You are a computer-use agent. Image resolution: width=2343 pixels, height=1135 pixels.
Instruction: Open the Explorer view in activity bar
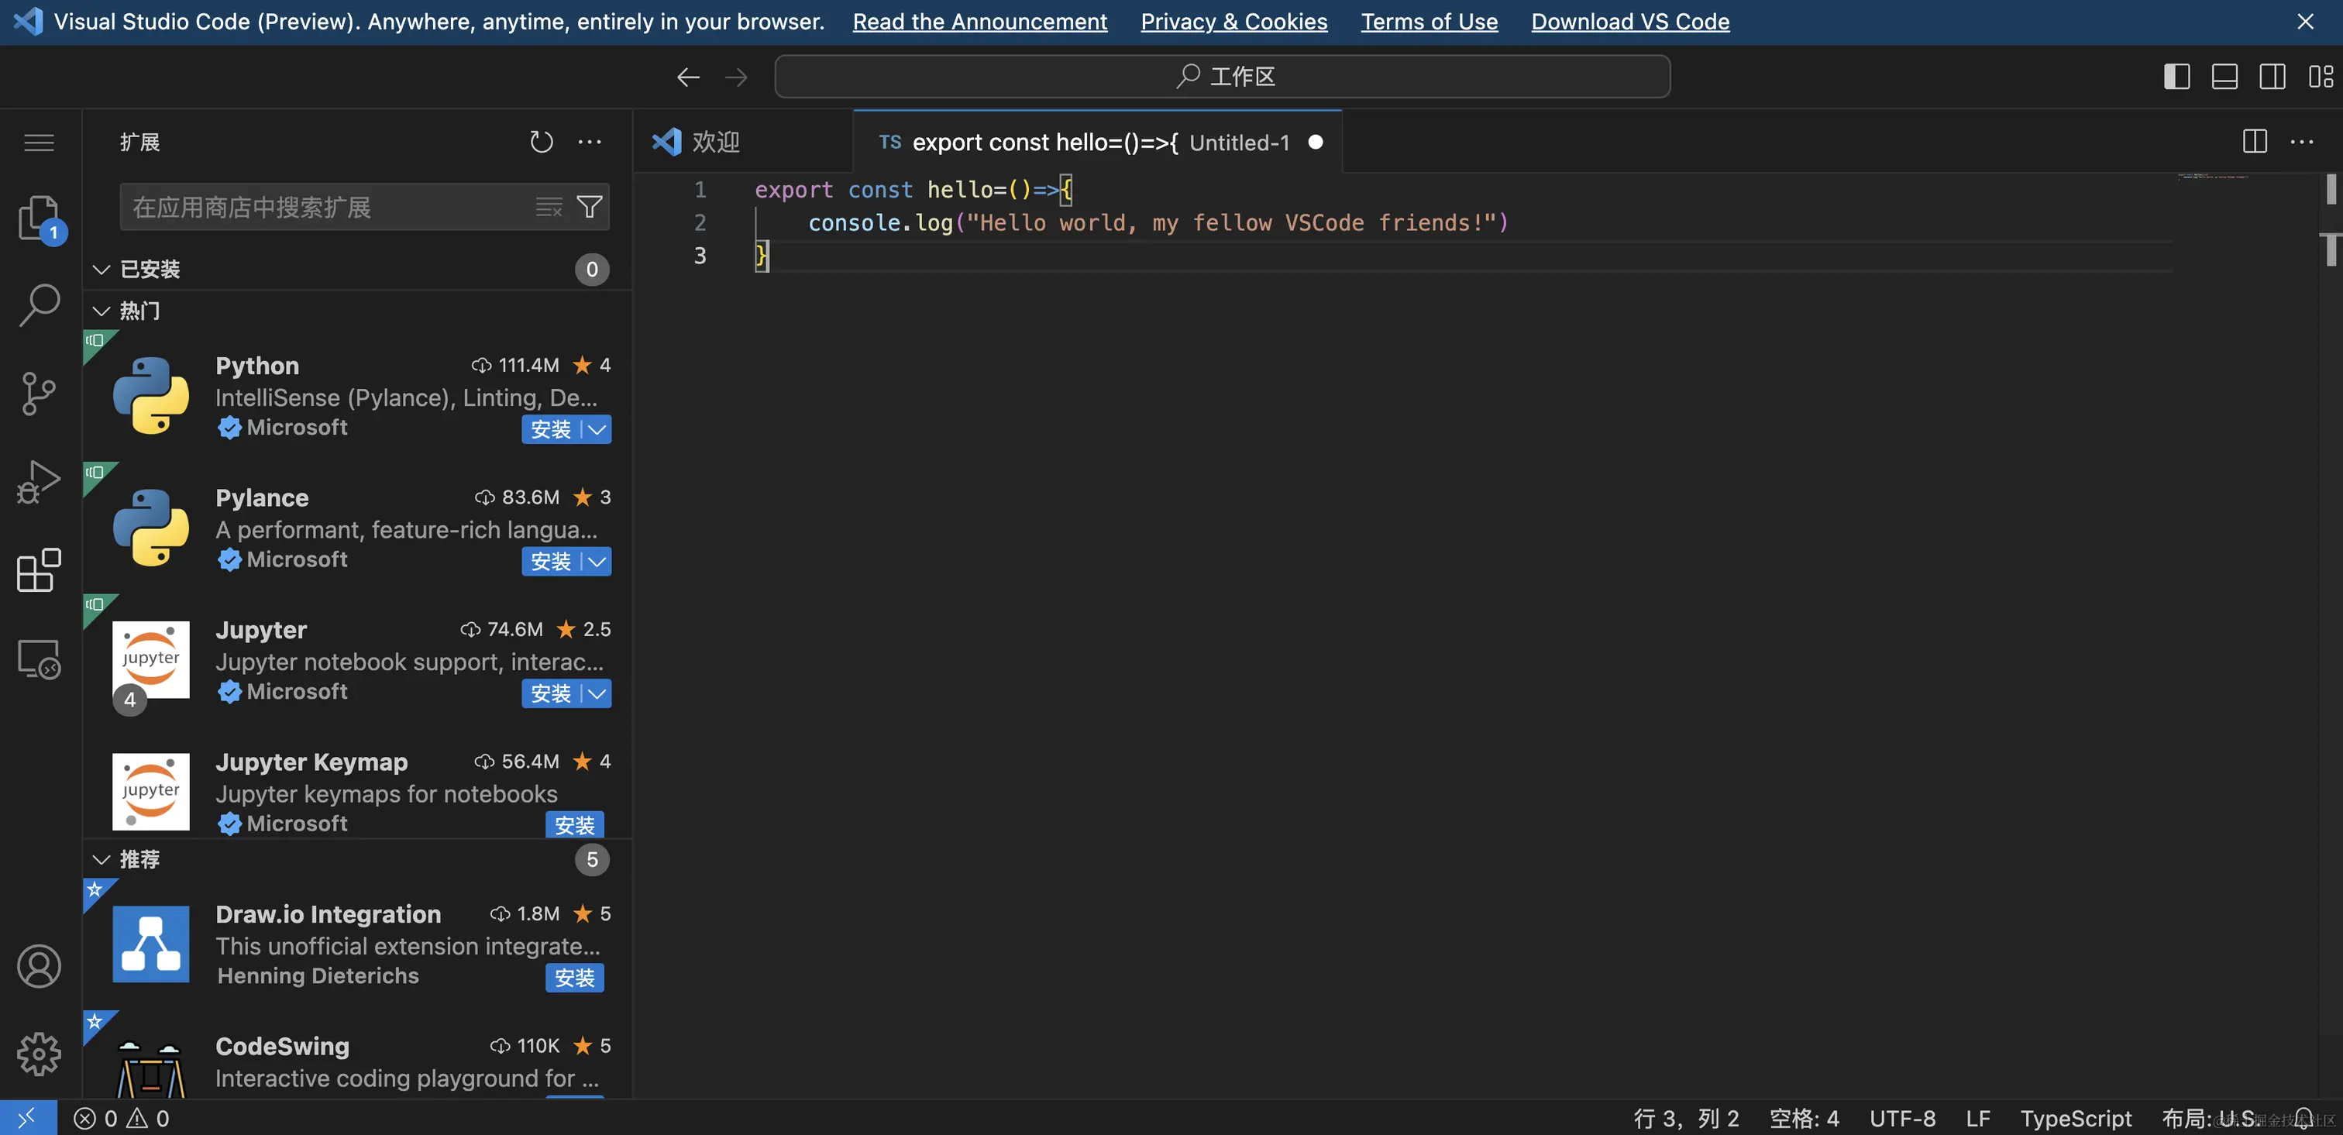39,219
